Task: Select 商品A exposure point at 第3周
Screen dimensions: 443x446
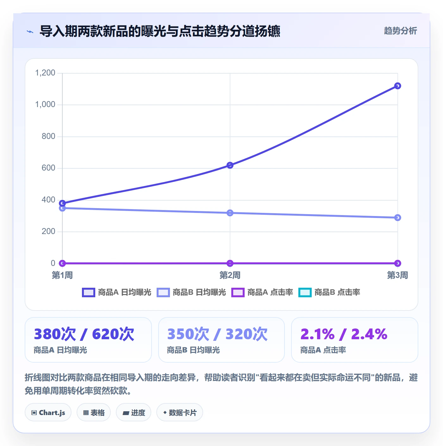Action: click(x=398, y=86)
